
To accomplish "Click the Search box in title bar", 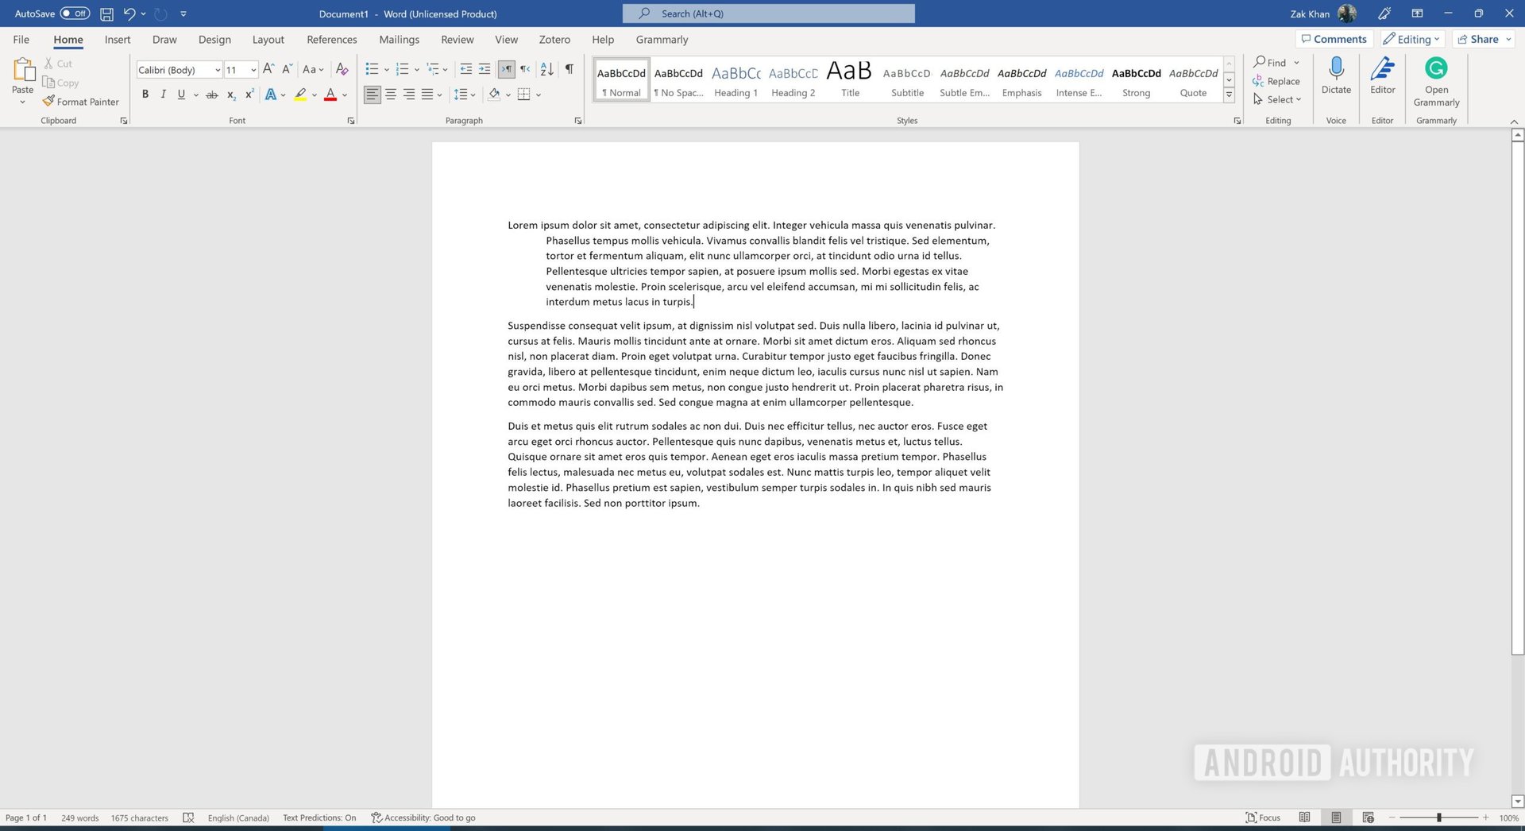I will (x=768, y=14).
